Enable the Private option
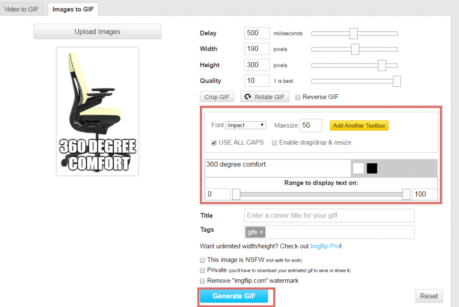 203,270
